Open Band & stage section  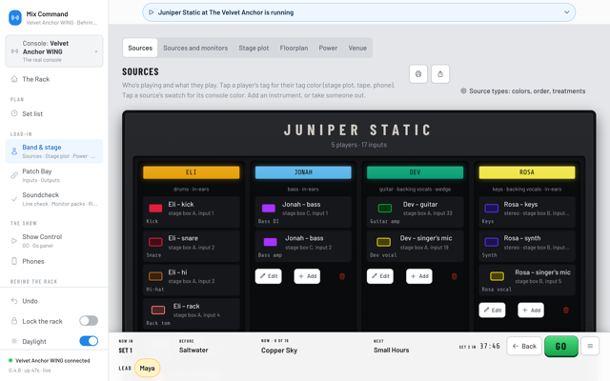click(x=54, y=151)
